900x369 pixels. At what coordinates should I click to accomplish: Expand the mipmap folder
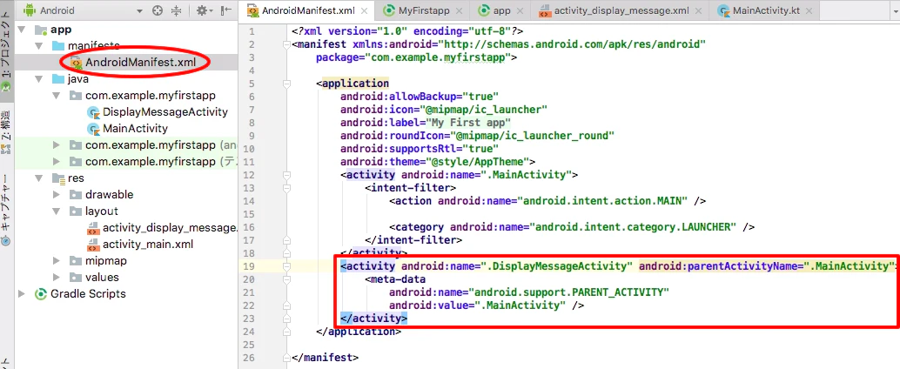pos(57,260)
